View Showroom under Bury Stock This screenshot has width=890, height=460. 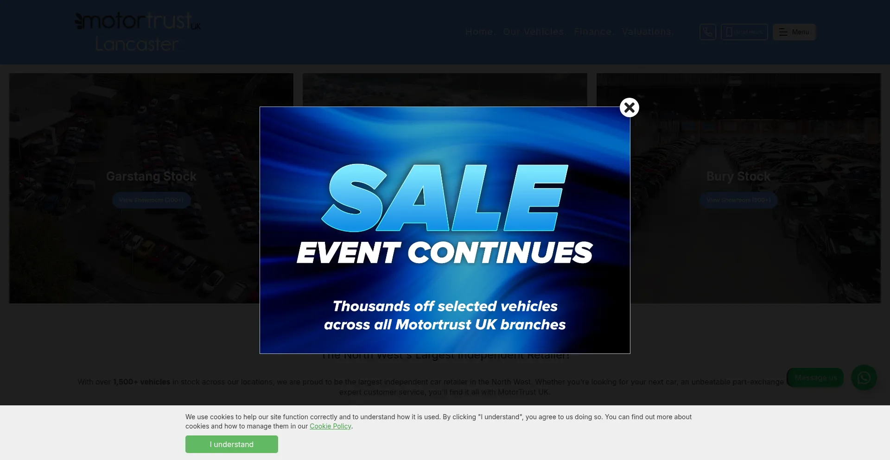(x=738, y=200)
